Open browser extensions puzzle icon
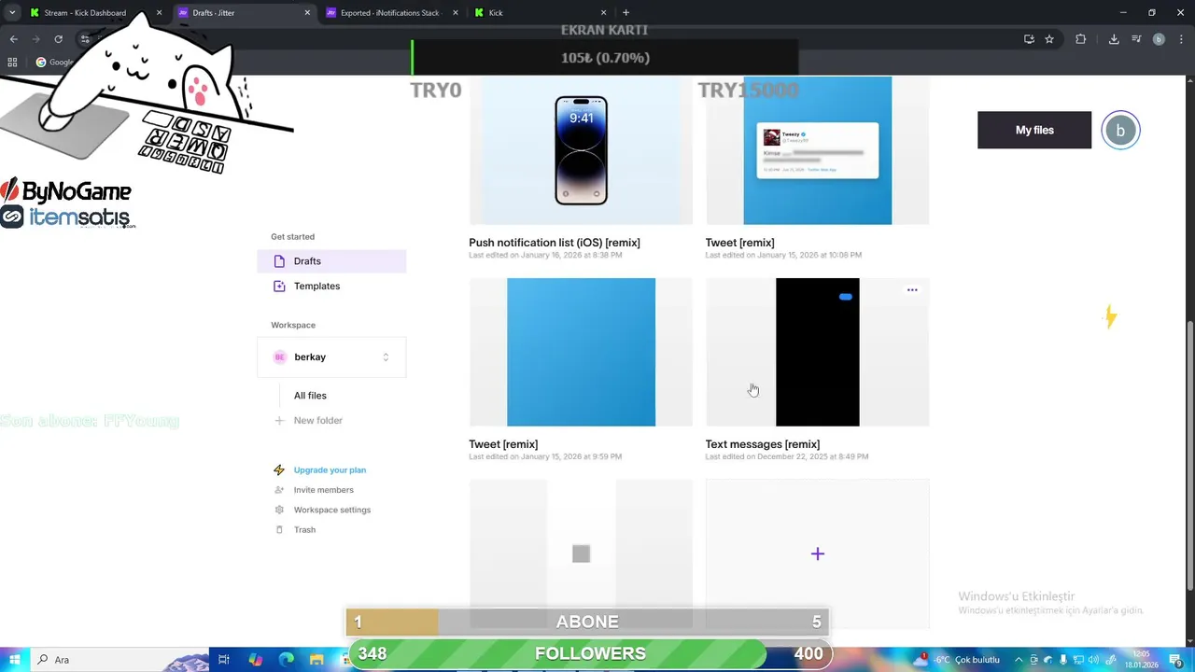Image resolution: width=1195 pixels, height=672 pixels. click(1081, 39)
